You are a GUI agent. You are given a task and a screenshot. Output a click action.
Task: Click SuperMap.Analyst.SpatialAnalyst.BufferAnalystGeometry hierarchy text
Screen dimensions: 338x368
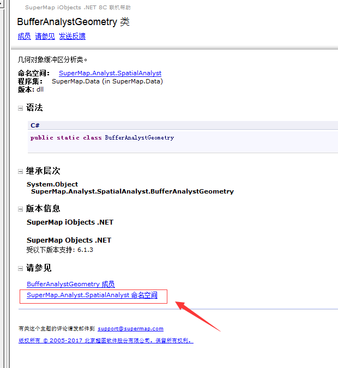click(132, 191)
